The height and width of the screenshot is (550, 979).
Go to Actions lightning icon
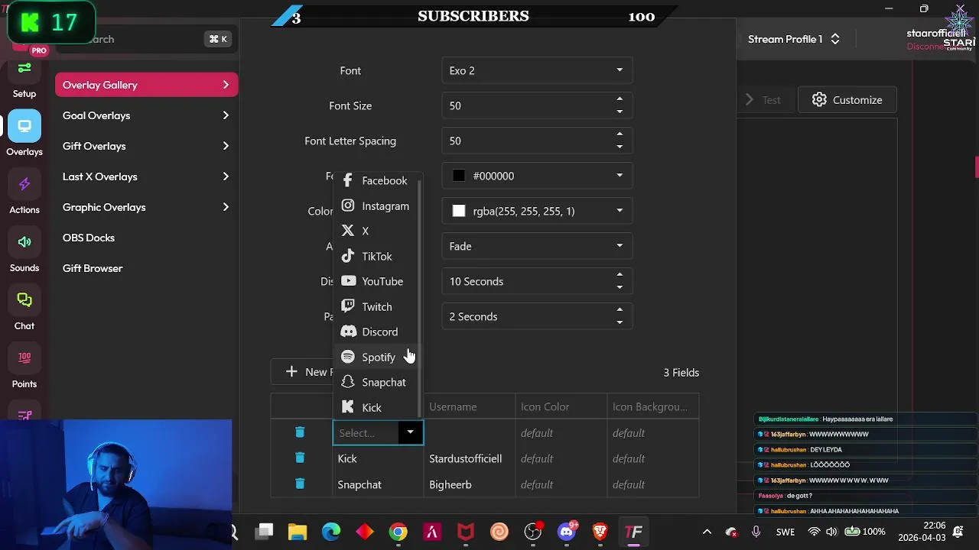[24, 184]
